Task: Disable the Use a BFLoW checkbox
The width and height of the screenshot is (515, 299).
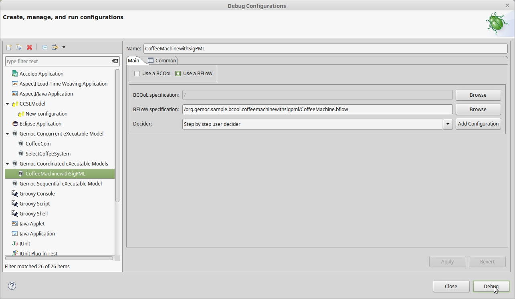Action: tap(178, 73)
